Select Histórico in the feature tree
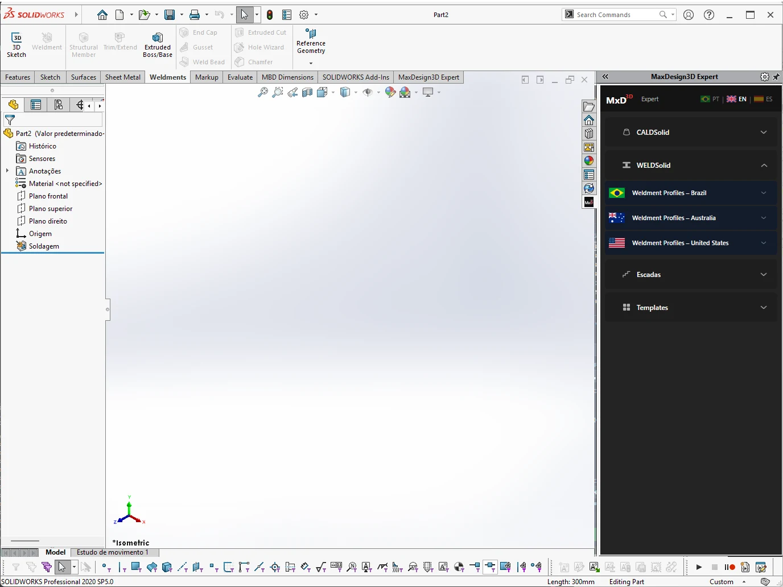783x587 pixels. click(x=43, y=146)
